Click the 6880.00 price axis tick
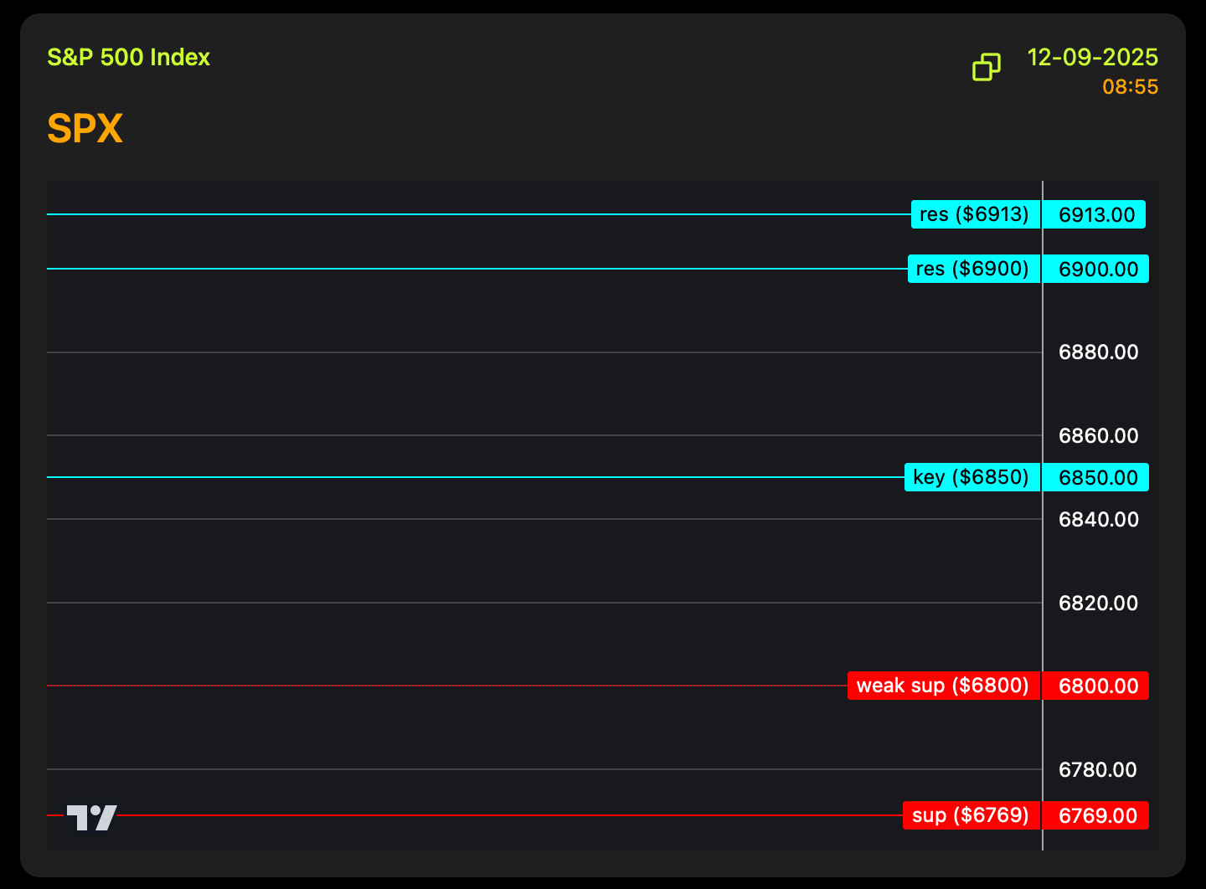The image size is (1206, 889). [1098, 352]
